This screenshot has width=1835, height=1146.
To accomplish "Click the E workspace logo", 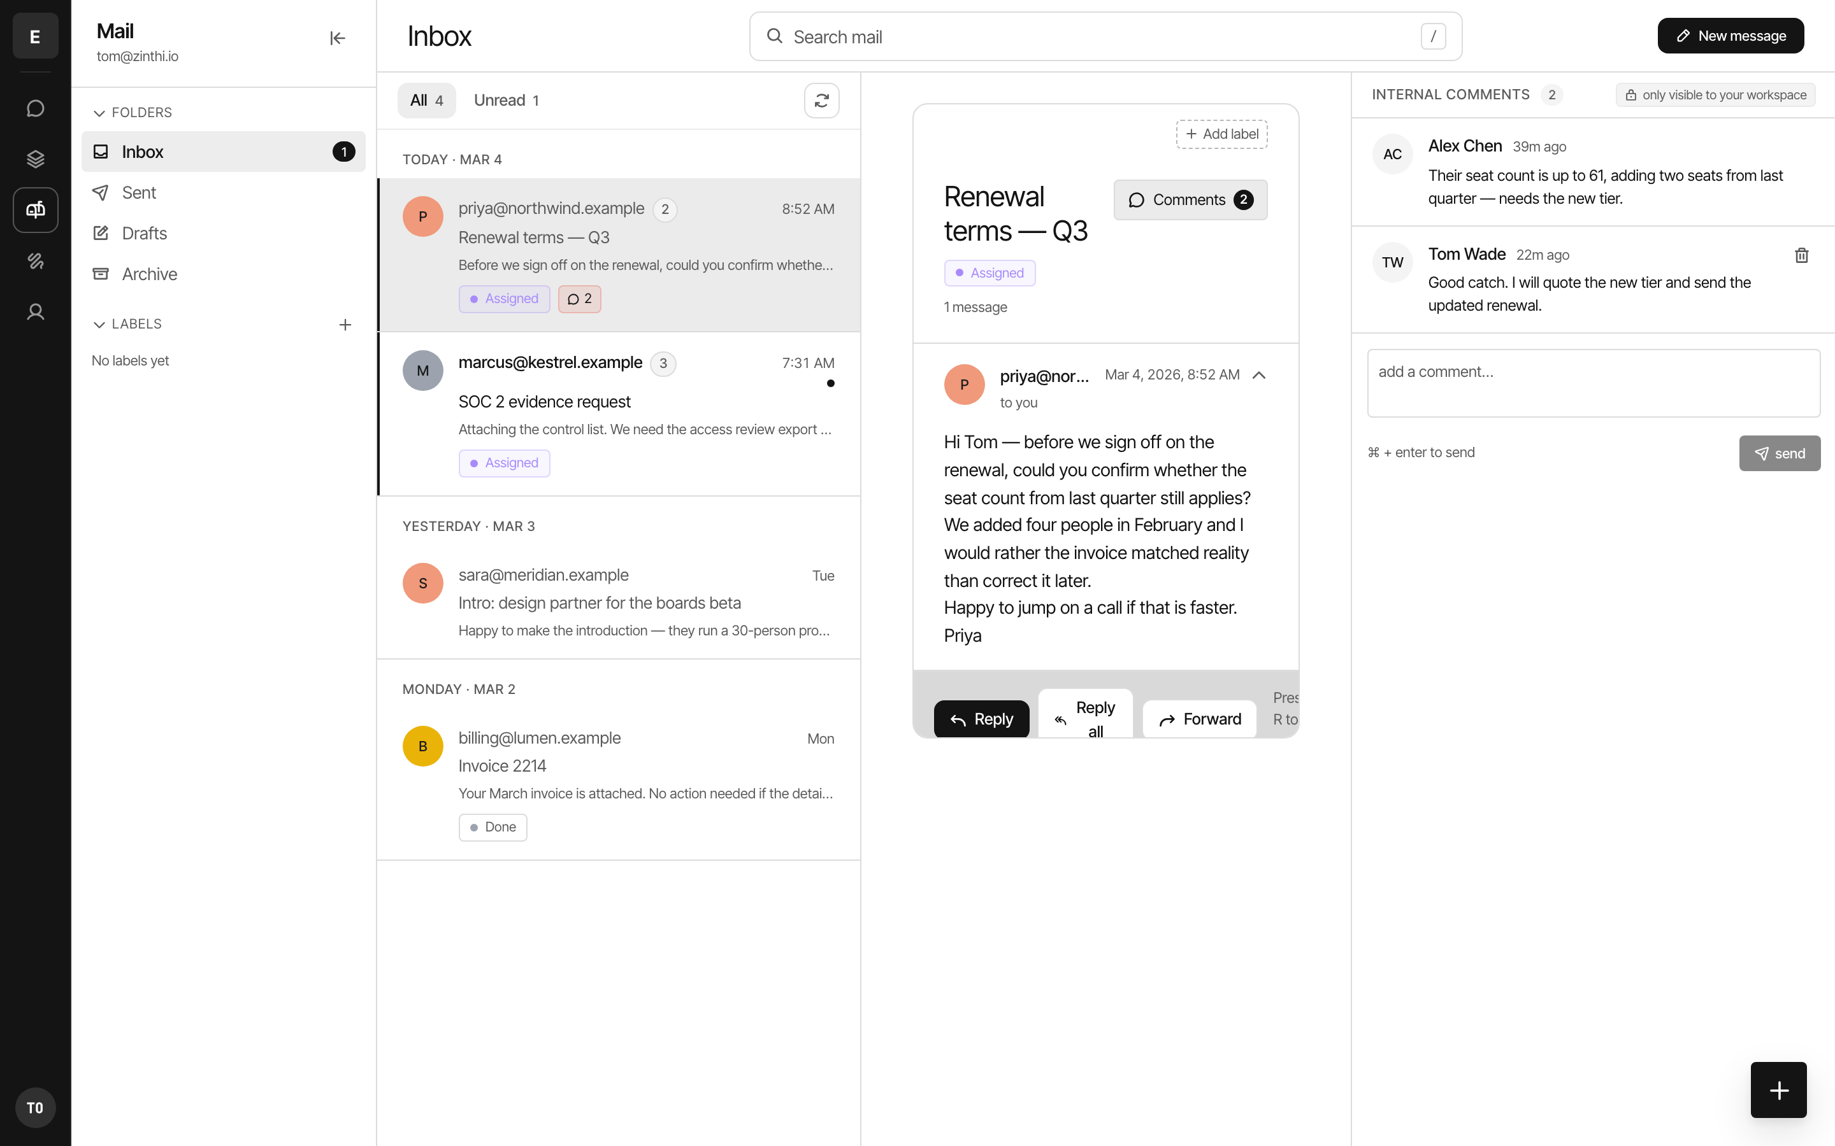I will (35, 36).
